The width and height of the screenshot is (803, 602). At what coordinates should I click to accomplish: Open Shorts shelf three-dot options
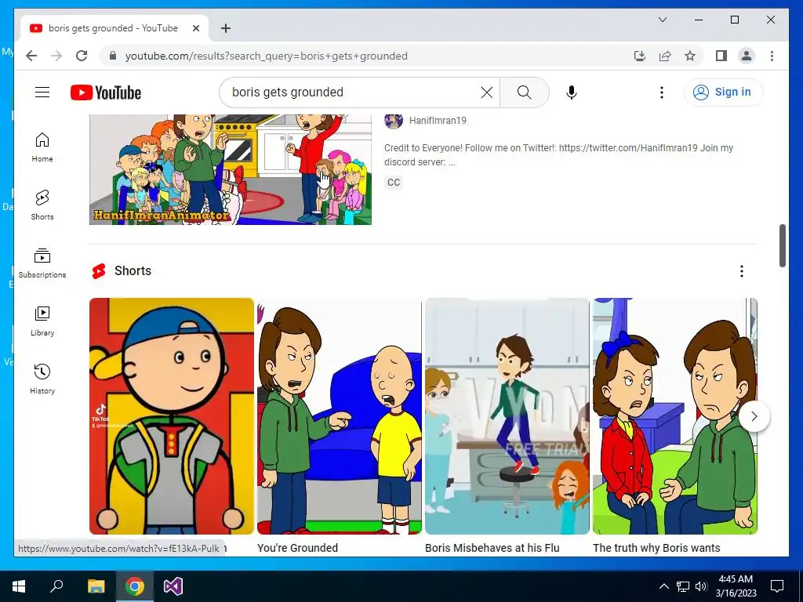click(742, 271)
